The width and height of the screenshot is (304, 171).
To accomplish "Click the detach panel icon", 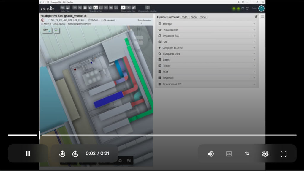I will point(256,17).
